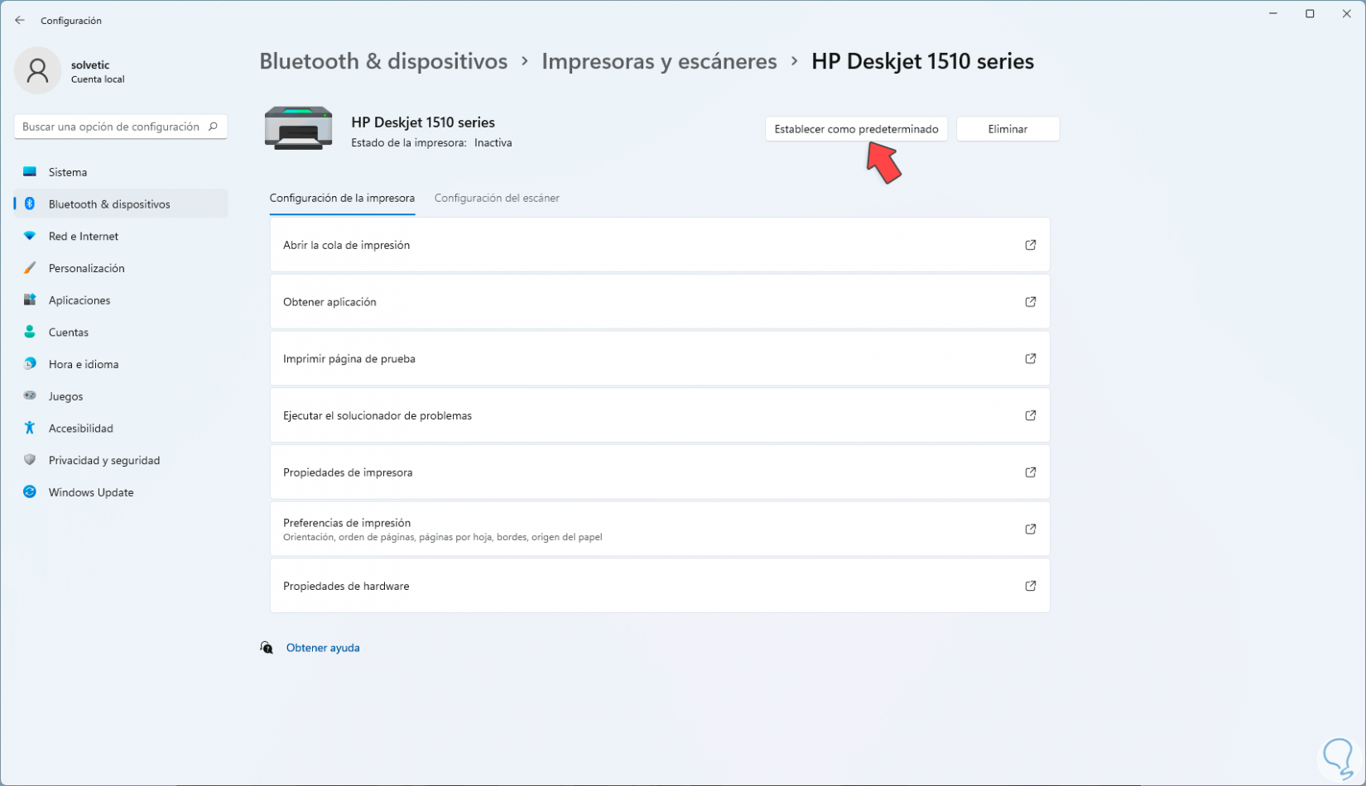Image resolution: width=1366 pixels, height=786 pixels.
Task: Click the Privacidad y seguridad shield icon
Action: click(x=30, y=460)
